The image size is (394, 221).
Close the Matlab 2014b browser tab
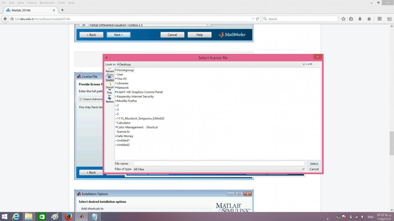tap(54, 10)
